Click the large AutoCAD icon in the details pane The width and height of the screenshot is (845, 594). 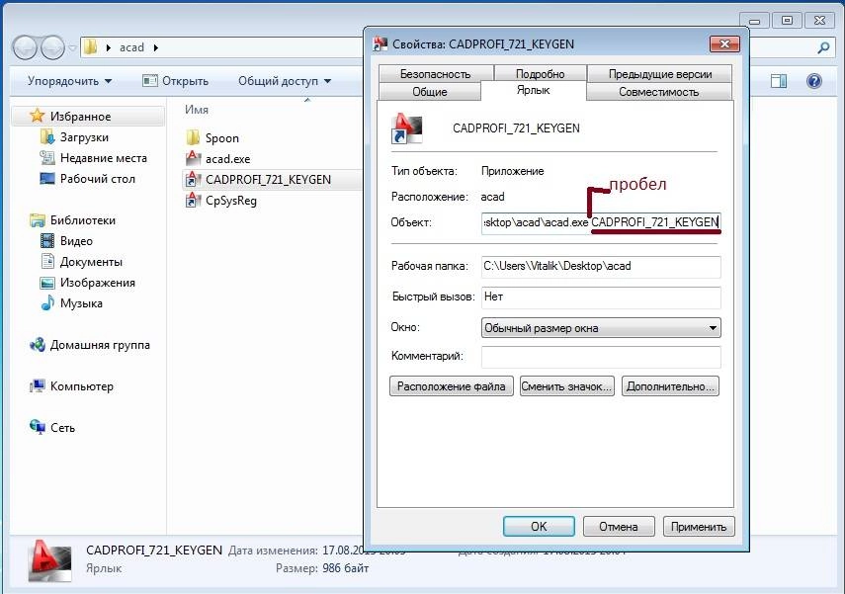49,559
